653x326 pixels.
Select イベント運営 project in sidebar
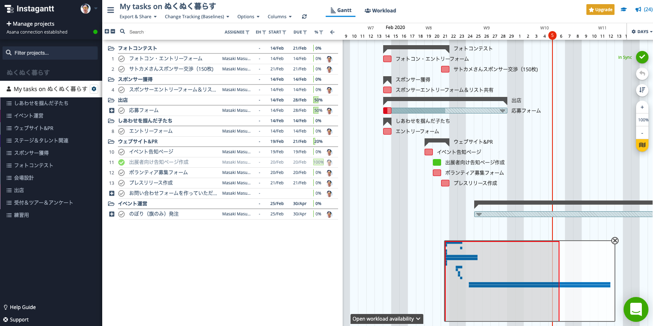tap(29, 116)
